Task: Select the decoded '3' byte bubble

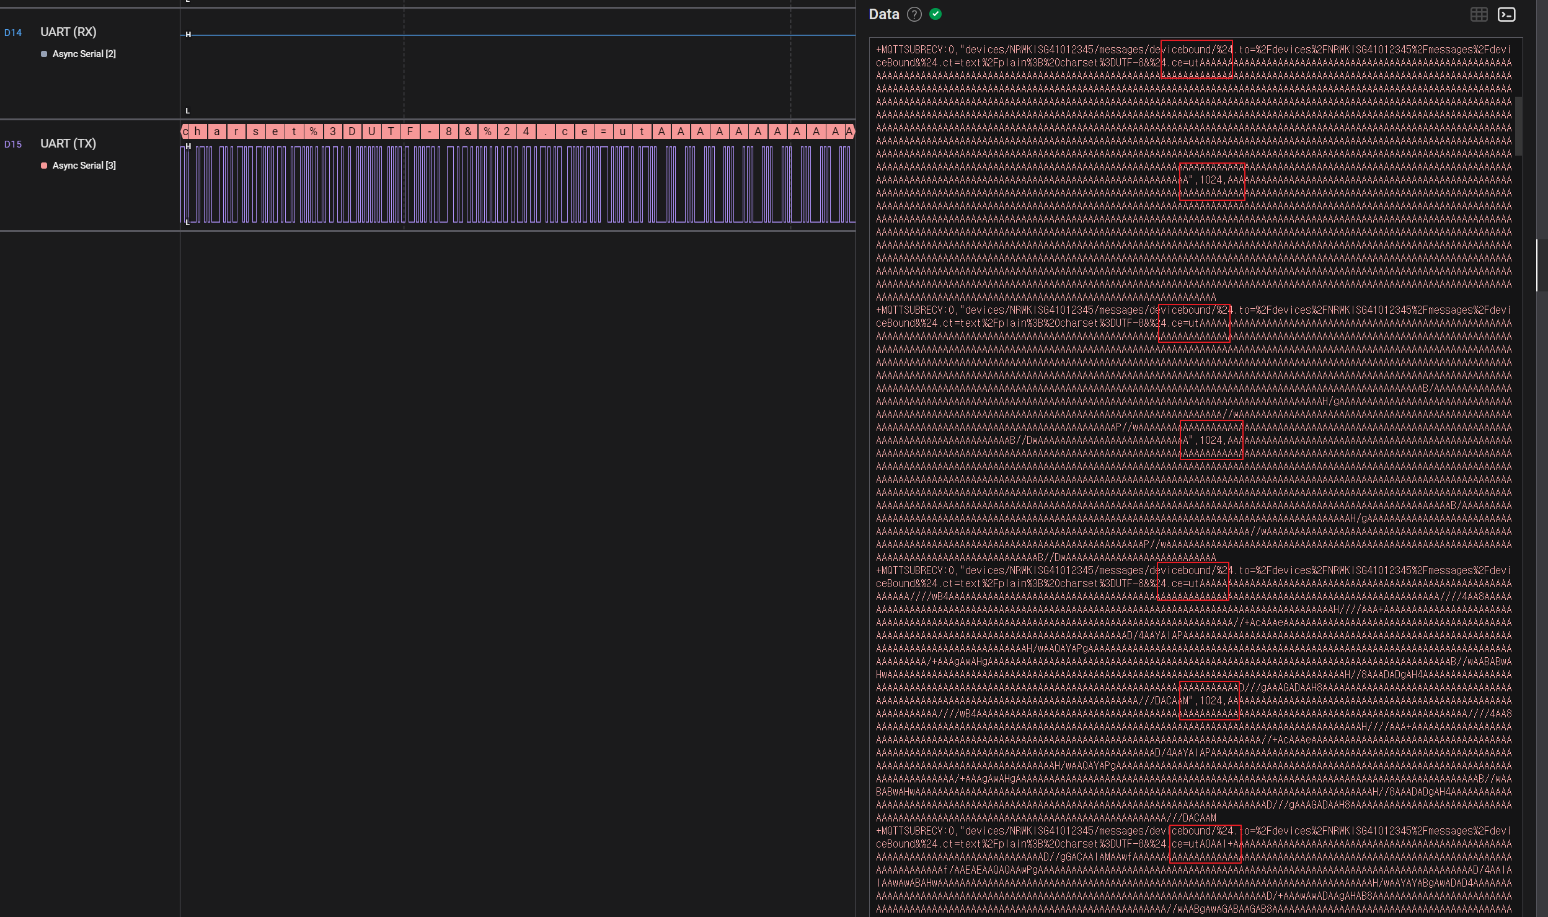Action: 333,131
